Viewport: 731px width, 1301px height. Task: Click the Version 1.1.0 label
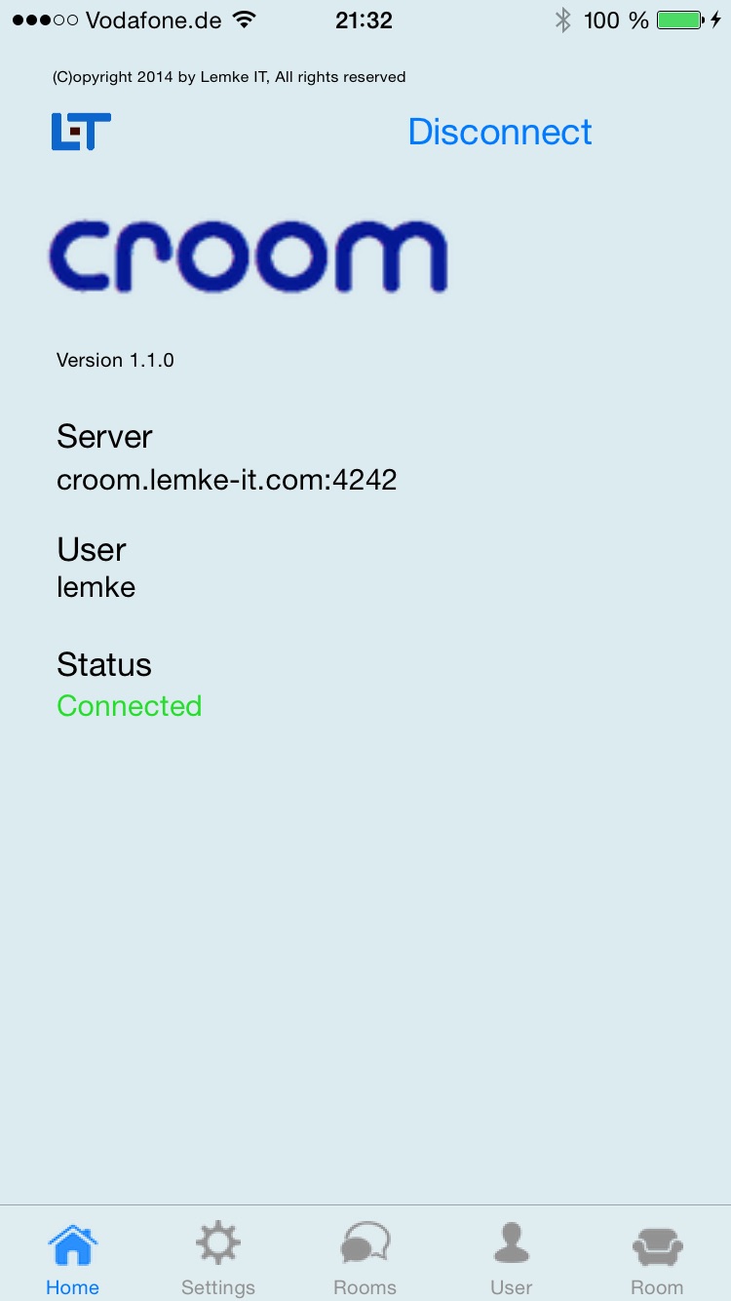coord(115,360)
